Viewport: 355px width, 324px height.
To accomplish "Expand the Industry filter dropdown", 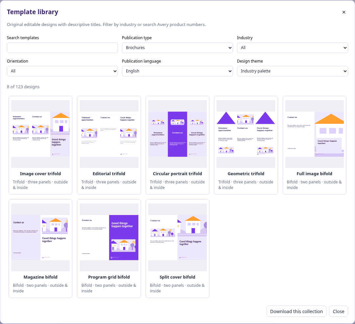I will 293,48.
